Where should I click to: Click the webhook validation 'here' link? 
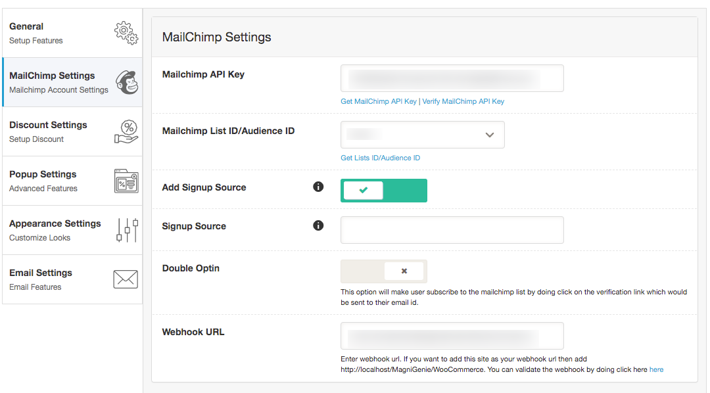tap(656, 369)
